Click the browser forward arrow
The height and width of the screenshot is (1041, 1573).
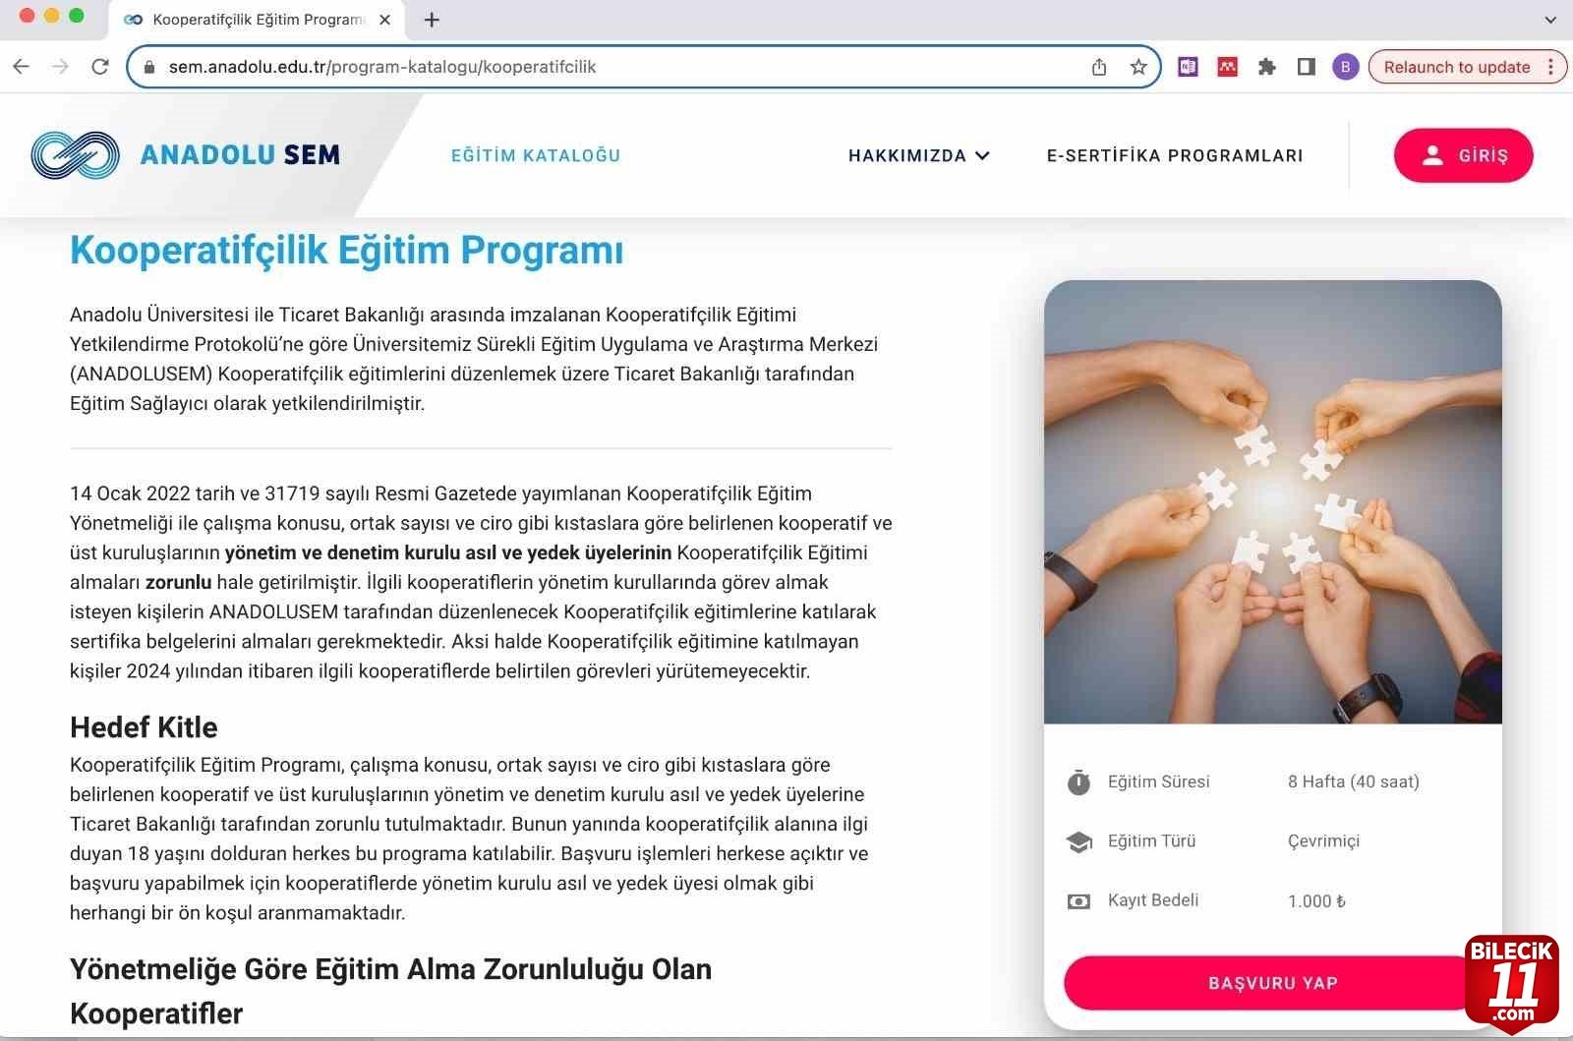tap(60, 67)
